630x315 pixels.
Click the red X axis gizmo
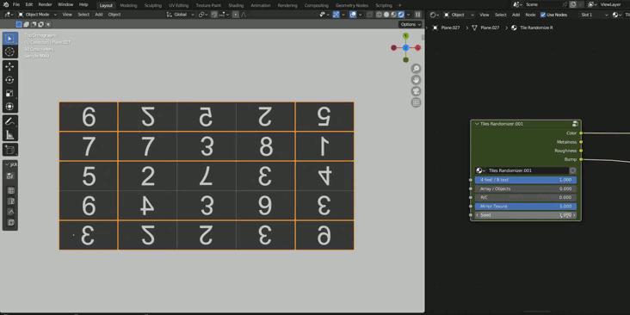click(418, 48)
